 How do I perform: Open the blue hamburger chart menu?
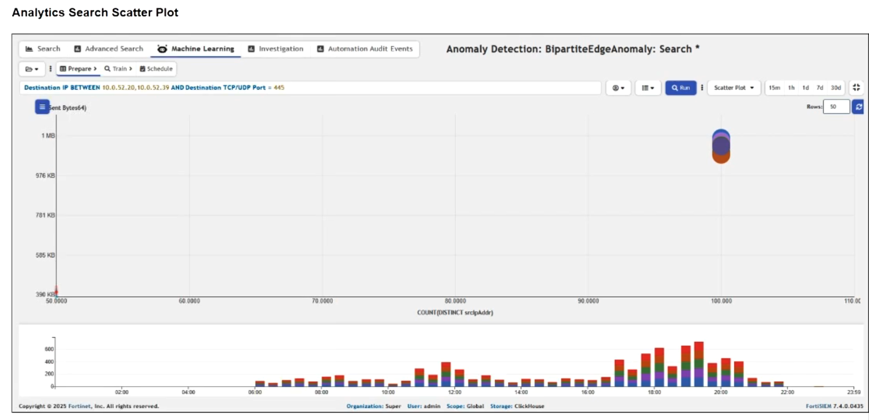pos(42,107)
